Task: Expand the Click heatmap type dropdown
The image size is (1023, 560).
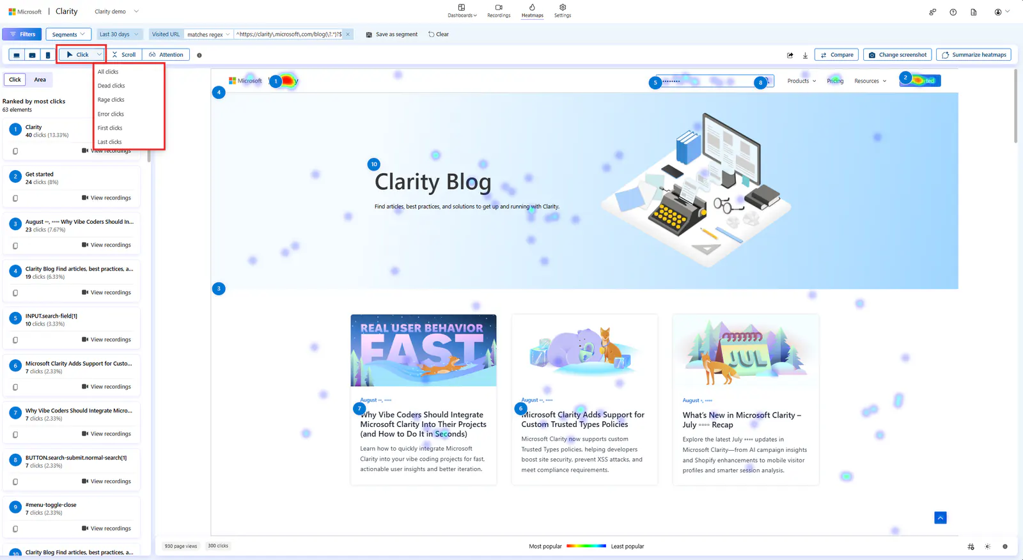Action: click(99, 55)
